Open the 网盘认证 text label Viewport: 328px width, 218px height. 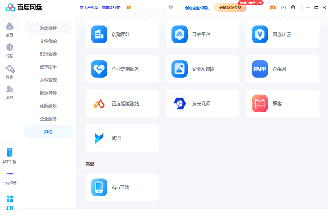[x=282, y=34]
